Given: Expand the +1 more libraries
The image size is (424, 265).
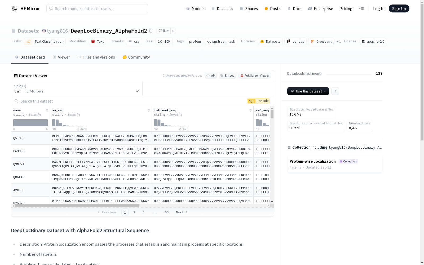Looking at the screenshot, I should [339, 41].
